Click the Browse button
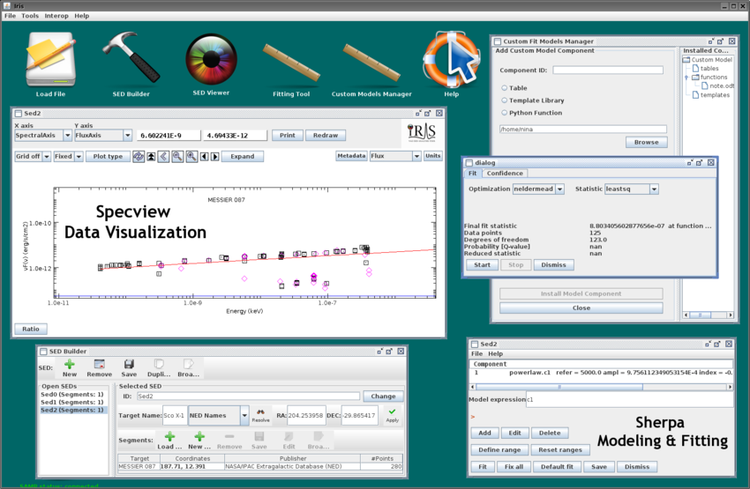The image size is (750, 489). pyautogui.click(x=646, y=143)
